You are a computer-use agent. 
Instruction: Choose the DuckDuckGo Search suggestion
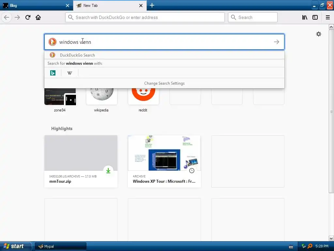click(x=164, y=55)
